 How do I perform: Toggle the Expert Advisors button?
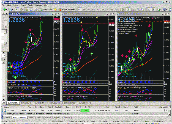point(67,10)
